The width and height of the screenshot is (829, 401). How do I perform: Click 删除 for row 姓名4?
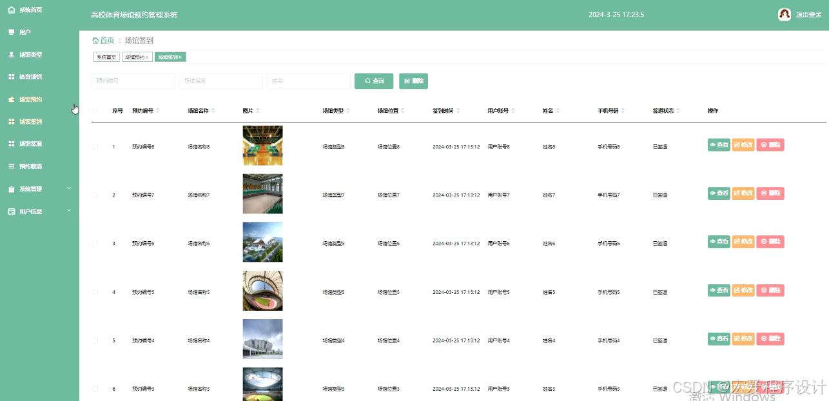pyautogui.click(x=770, y=338)
